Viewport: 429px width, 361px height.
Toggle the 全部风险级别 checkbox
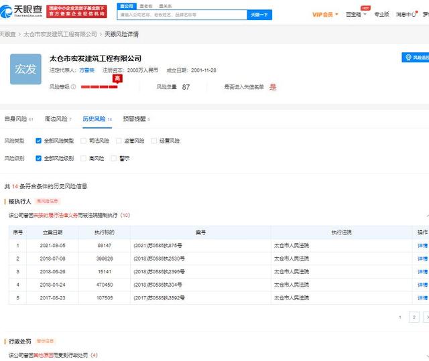click(39, 158)
